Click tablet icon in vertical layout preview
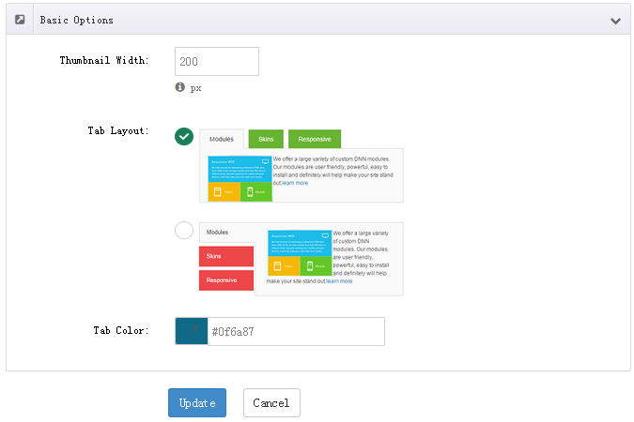This screenshot has height=422, width=634. click(x=277, y=265)
